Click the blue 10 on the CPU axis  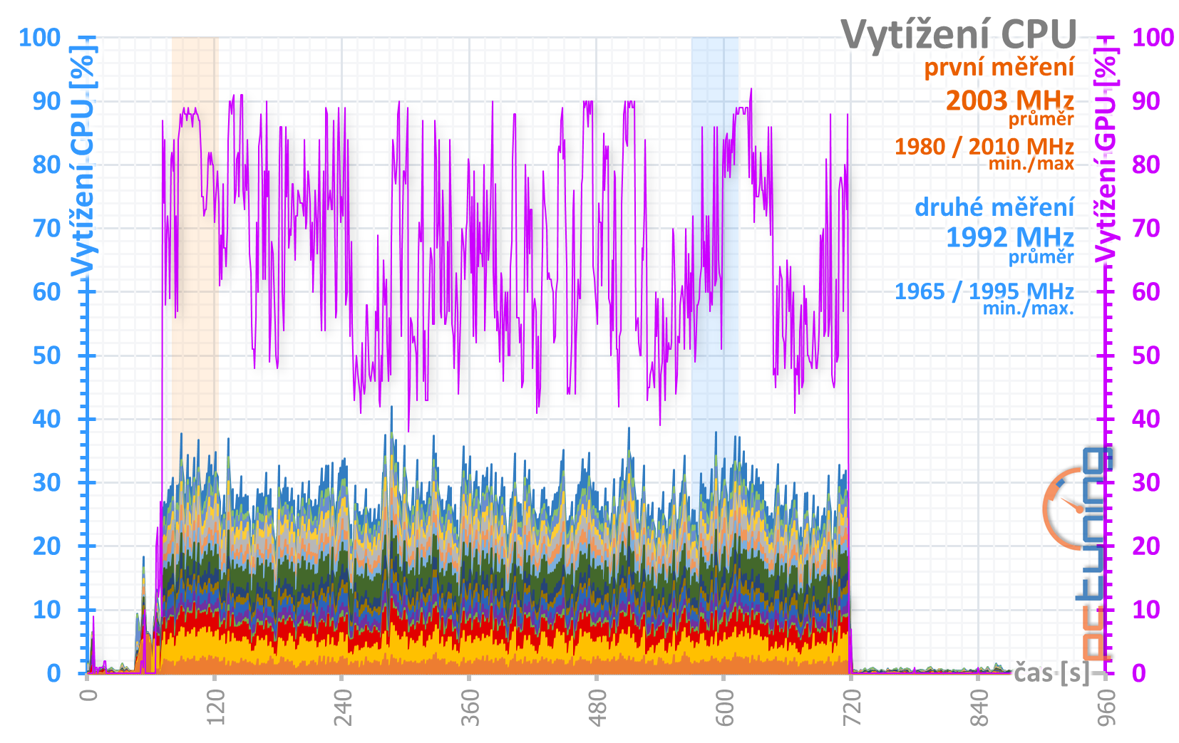pos(47,610)
